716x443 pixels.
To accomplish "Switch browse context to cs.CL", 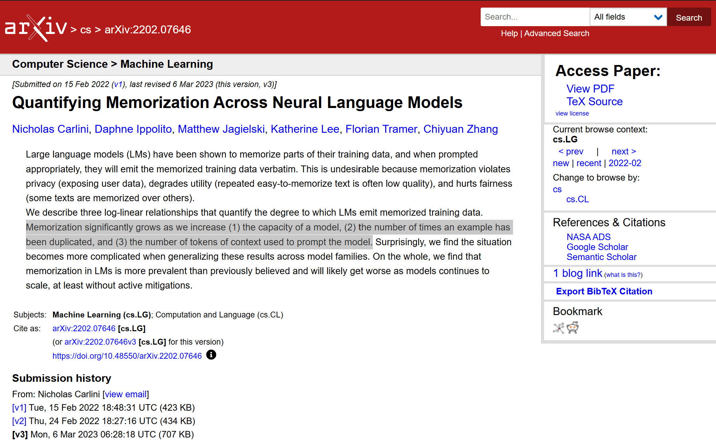I will (x=577, y=199).
